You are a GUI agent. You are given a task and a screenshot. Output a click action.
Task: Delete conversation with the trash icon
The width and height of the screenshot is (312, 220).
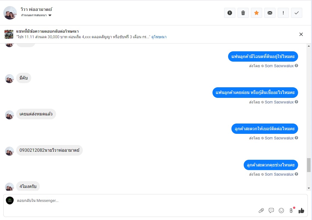coord(243,13)
